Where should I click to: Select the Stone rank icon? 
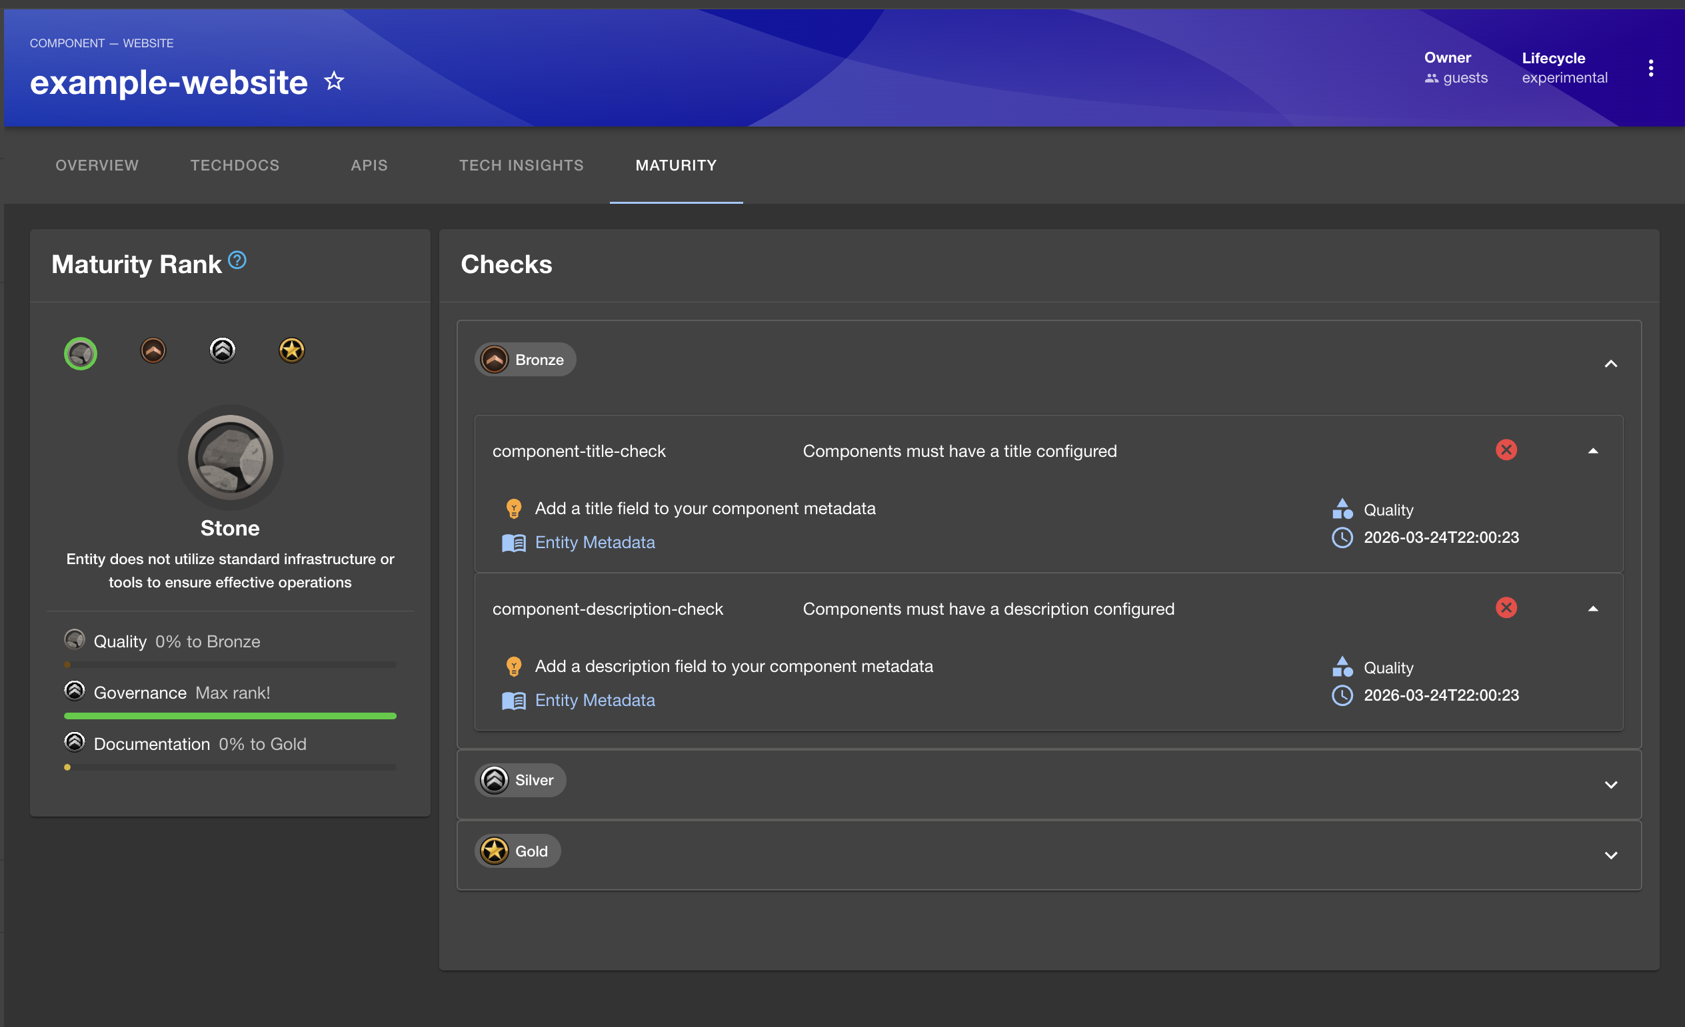(80, 353)
